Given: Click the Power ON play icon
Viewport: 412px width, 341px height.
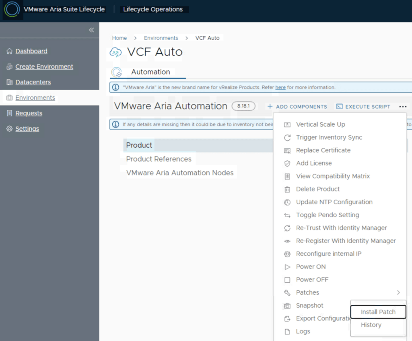Looking at the screenshot, I should tap(287, 267).
